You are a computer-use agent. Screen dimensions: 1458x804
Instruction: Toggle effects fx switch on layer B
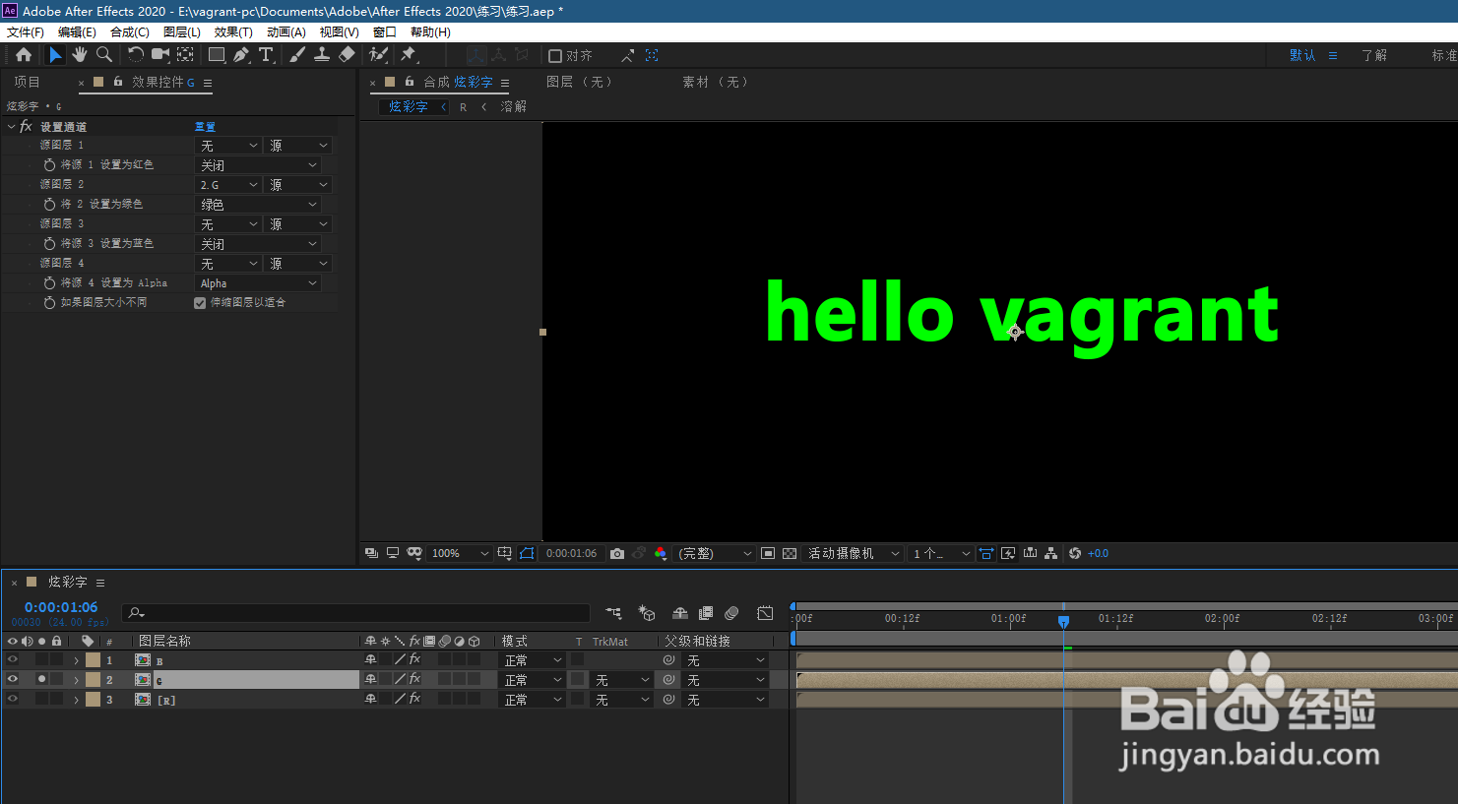[414, 659]
